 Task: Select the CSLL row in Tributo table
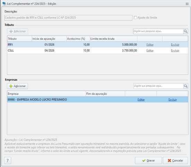(97, 50)
